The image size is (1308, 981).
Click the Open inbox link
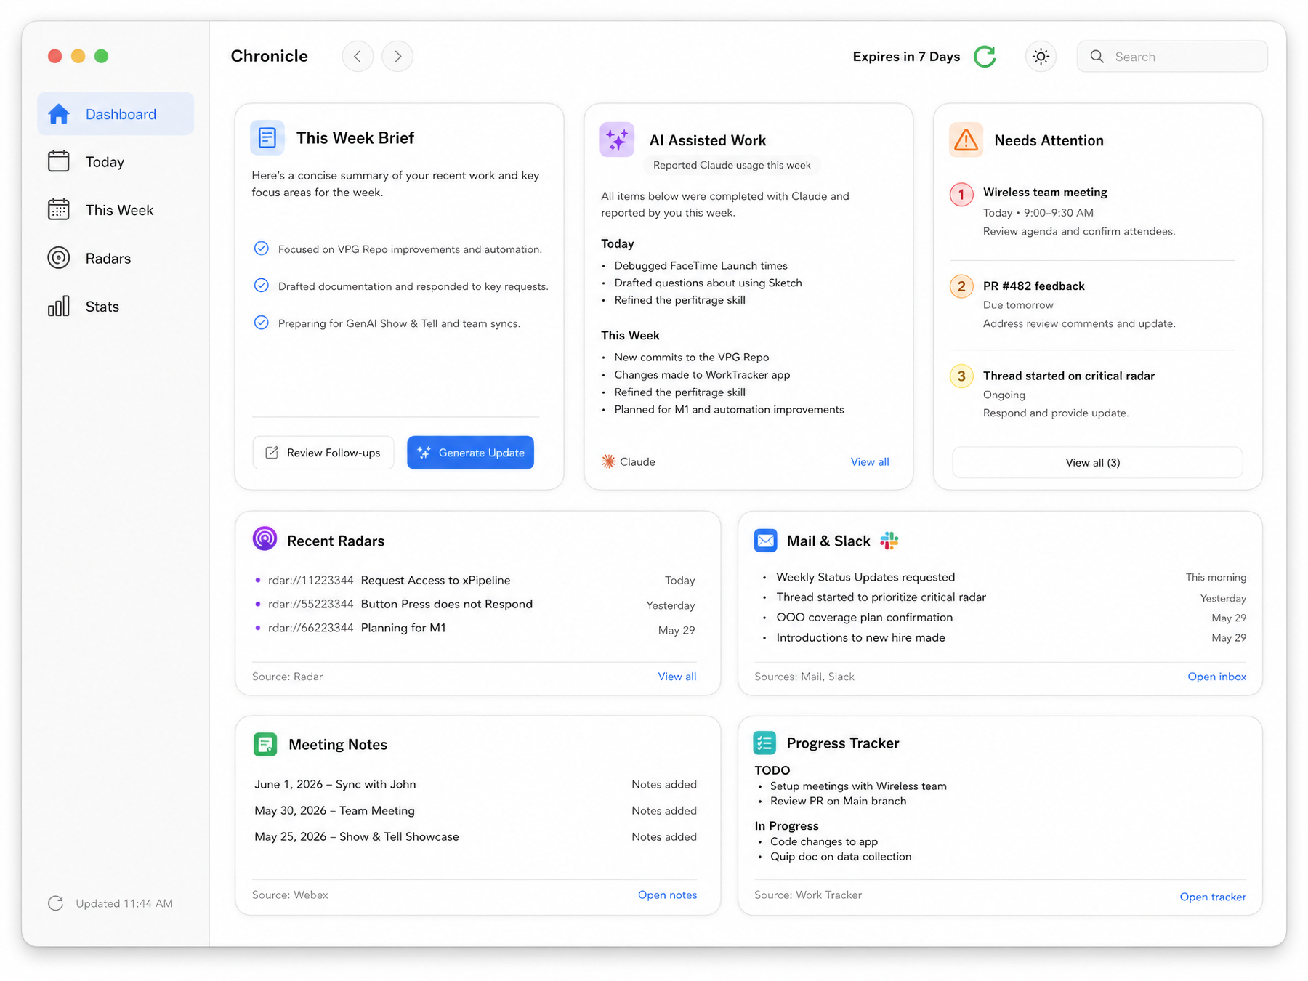(1217, 677)
